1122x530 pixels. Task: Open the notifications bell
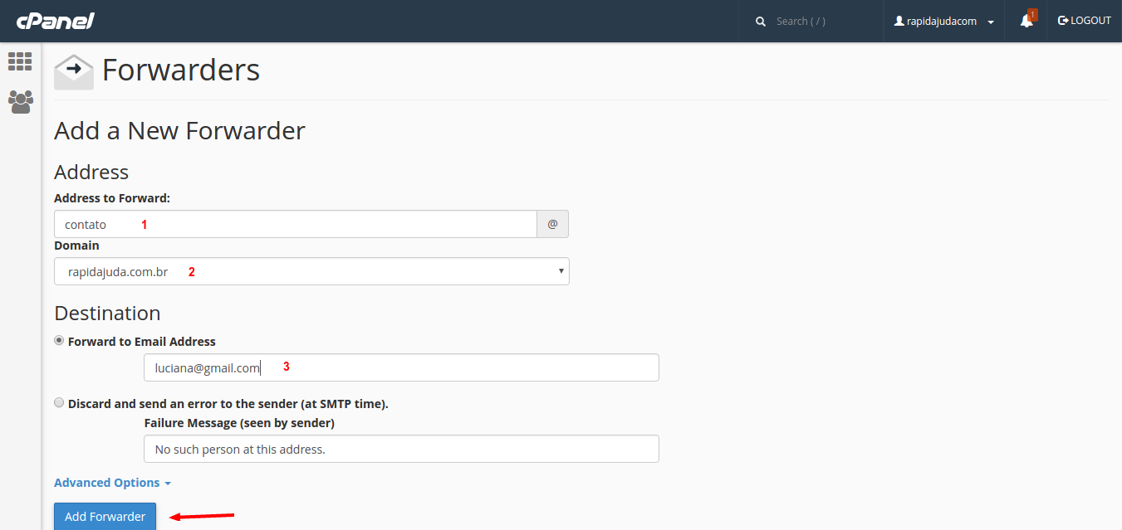[x=1026, y=21]
